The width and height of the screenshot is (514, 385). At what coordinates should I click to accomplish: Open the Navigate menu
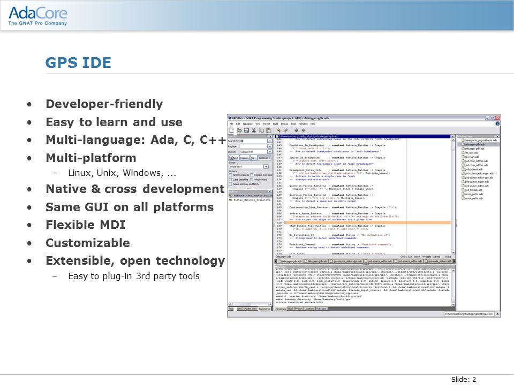pyautogui.click(x=248, y=124)
